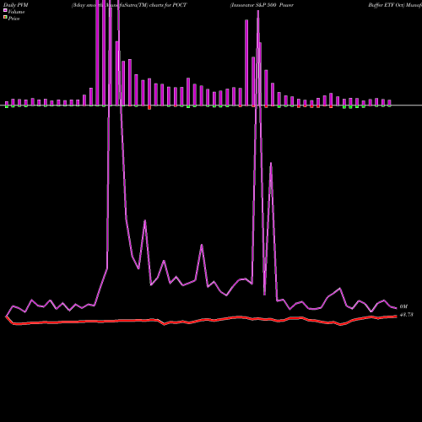422x422 pixels.
Task: Click the Volume legend color swatch
Action: [5, 10]
